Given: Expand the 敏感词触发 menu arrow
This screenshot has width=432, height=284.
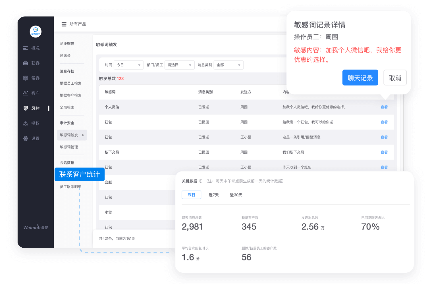Looking at the screenshot, I should pyautogui.click(x=83, y=135).
